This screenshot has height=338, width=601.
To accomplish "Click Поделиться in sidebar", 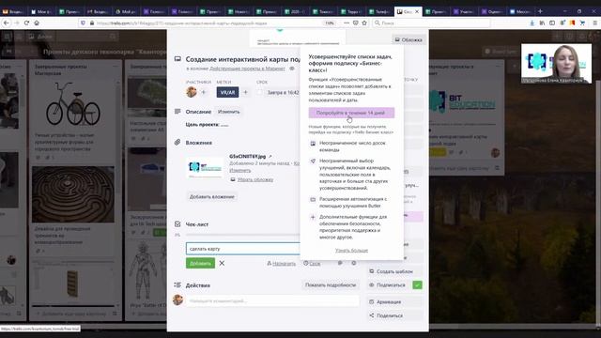I will click(x=395, y=315).
